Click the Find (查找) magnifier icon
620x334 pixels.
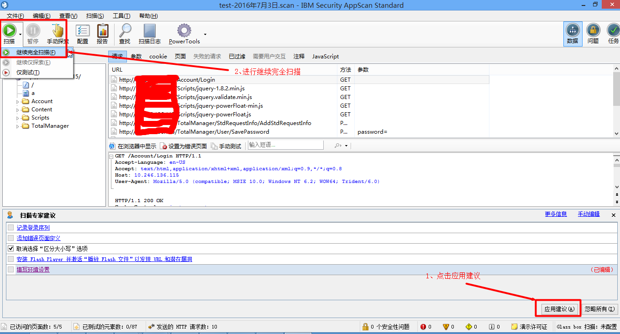[125, 31]
